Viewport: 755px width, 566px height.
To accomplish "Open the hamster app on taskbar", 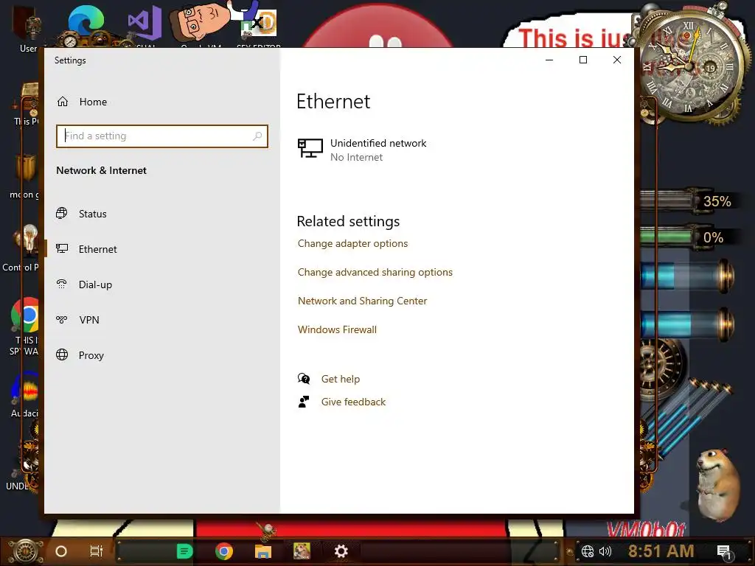I will [x=302, y=551].
